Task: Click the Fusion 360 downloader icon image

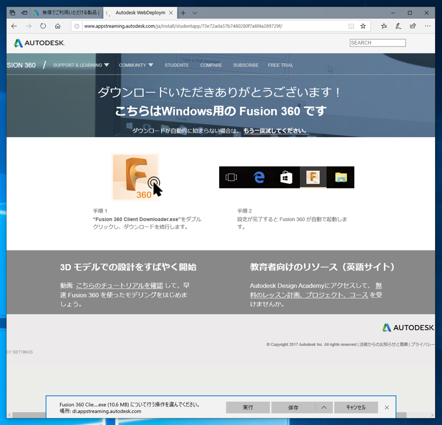Action: [x=136, y=177]
